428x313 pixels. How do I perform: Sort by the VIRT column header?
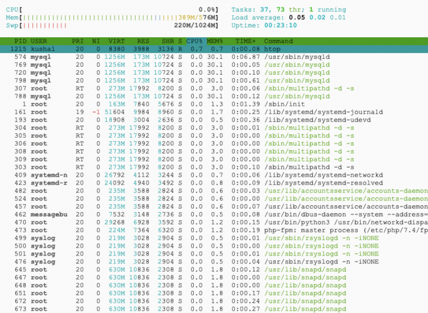coord(116,40)
